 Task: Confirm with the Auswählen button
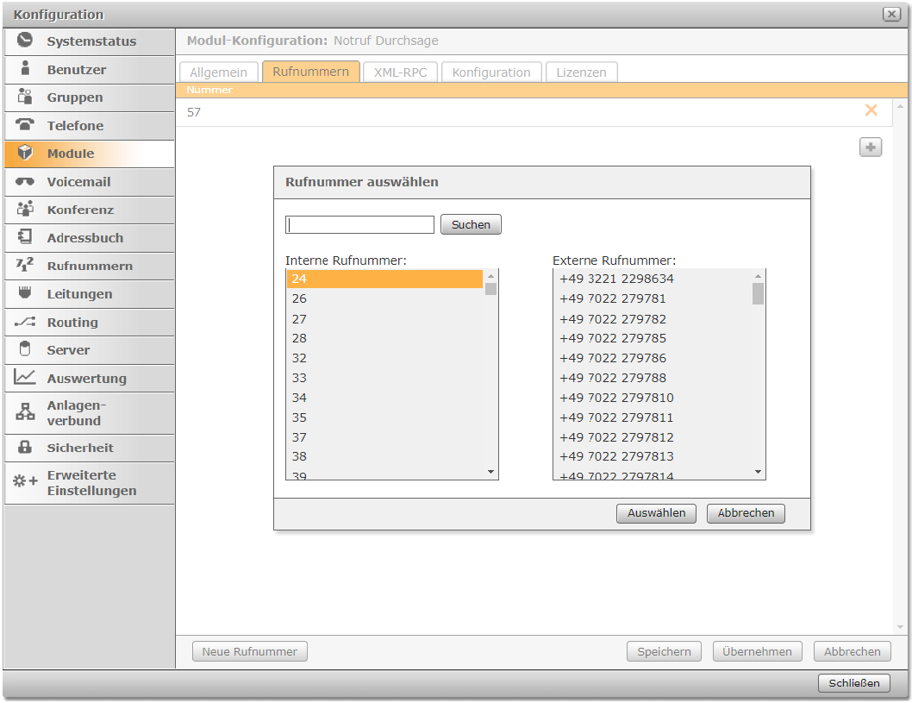click(x=656, y=513)
